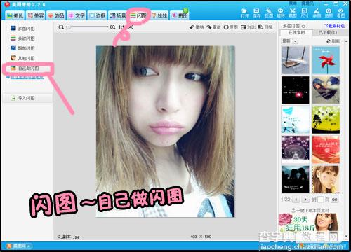
Task: Click the zoom-in magnifier icon
Action: 112,27
